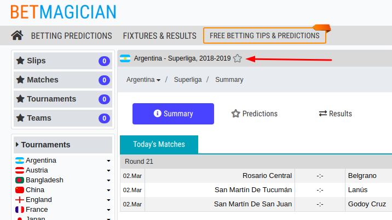Open the Argentina breadcrumb dropdown

[x=143, y=80]
